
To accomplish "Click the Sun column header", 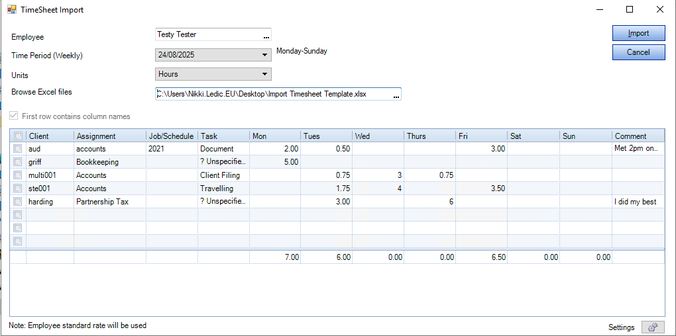I will tap(585, 136).
